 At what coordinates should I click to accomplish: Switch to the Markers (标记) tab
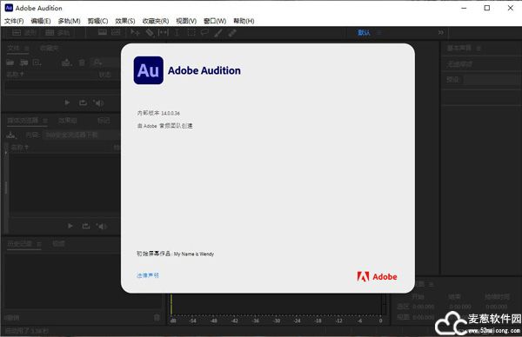tap(104, 121)
